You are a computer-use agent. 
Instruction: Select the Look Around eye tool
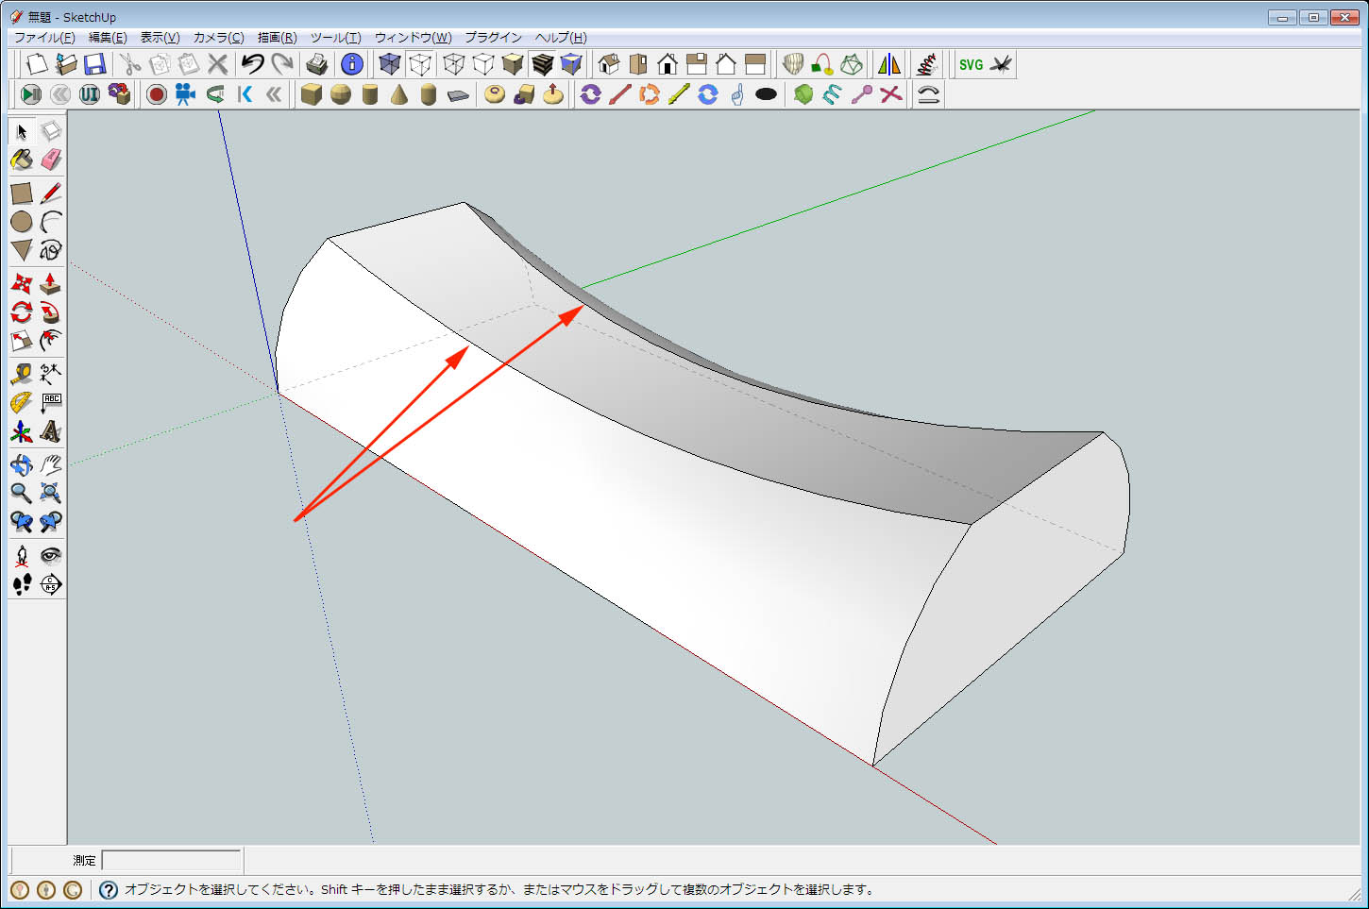(x=51, y=556)
